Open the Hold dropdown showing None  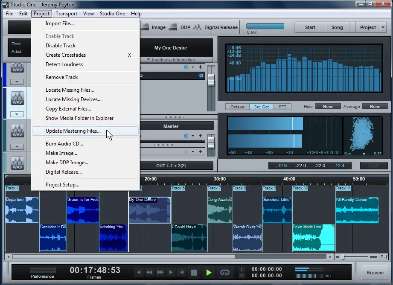(x=328, y=107)
